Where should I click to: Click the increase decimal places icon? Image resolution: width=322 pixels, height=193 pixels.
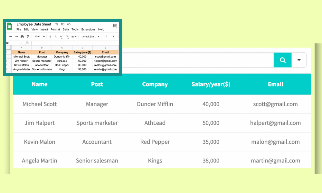67,37
